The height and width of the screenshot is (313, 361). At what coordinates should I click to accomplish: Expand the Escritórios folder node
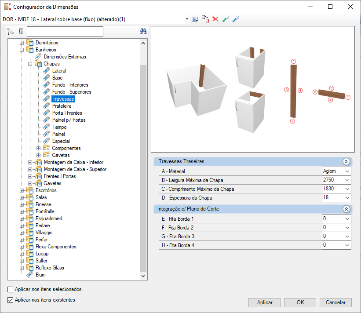coord(22,190)
